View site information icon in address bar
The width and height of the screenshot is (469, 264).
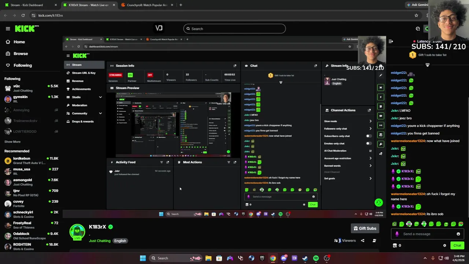point(34,15)
